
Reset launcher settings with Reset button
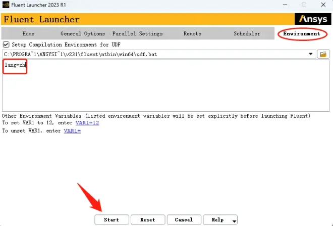tap(148, 219)
